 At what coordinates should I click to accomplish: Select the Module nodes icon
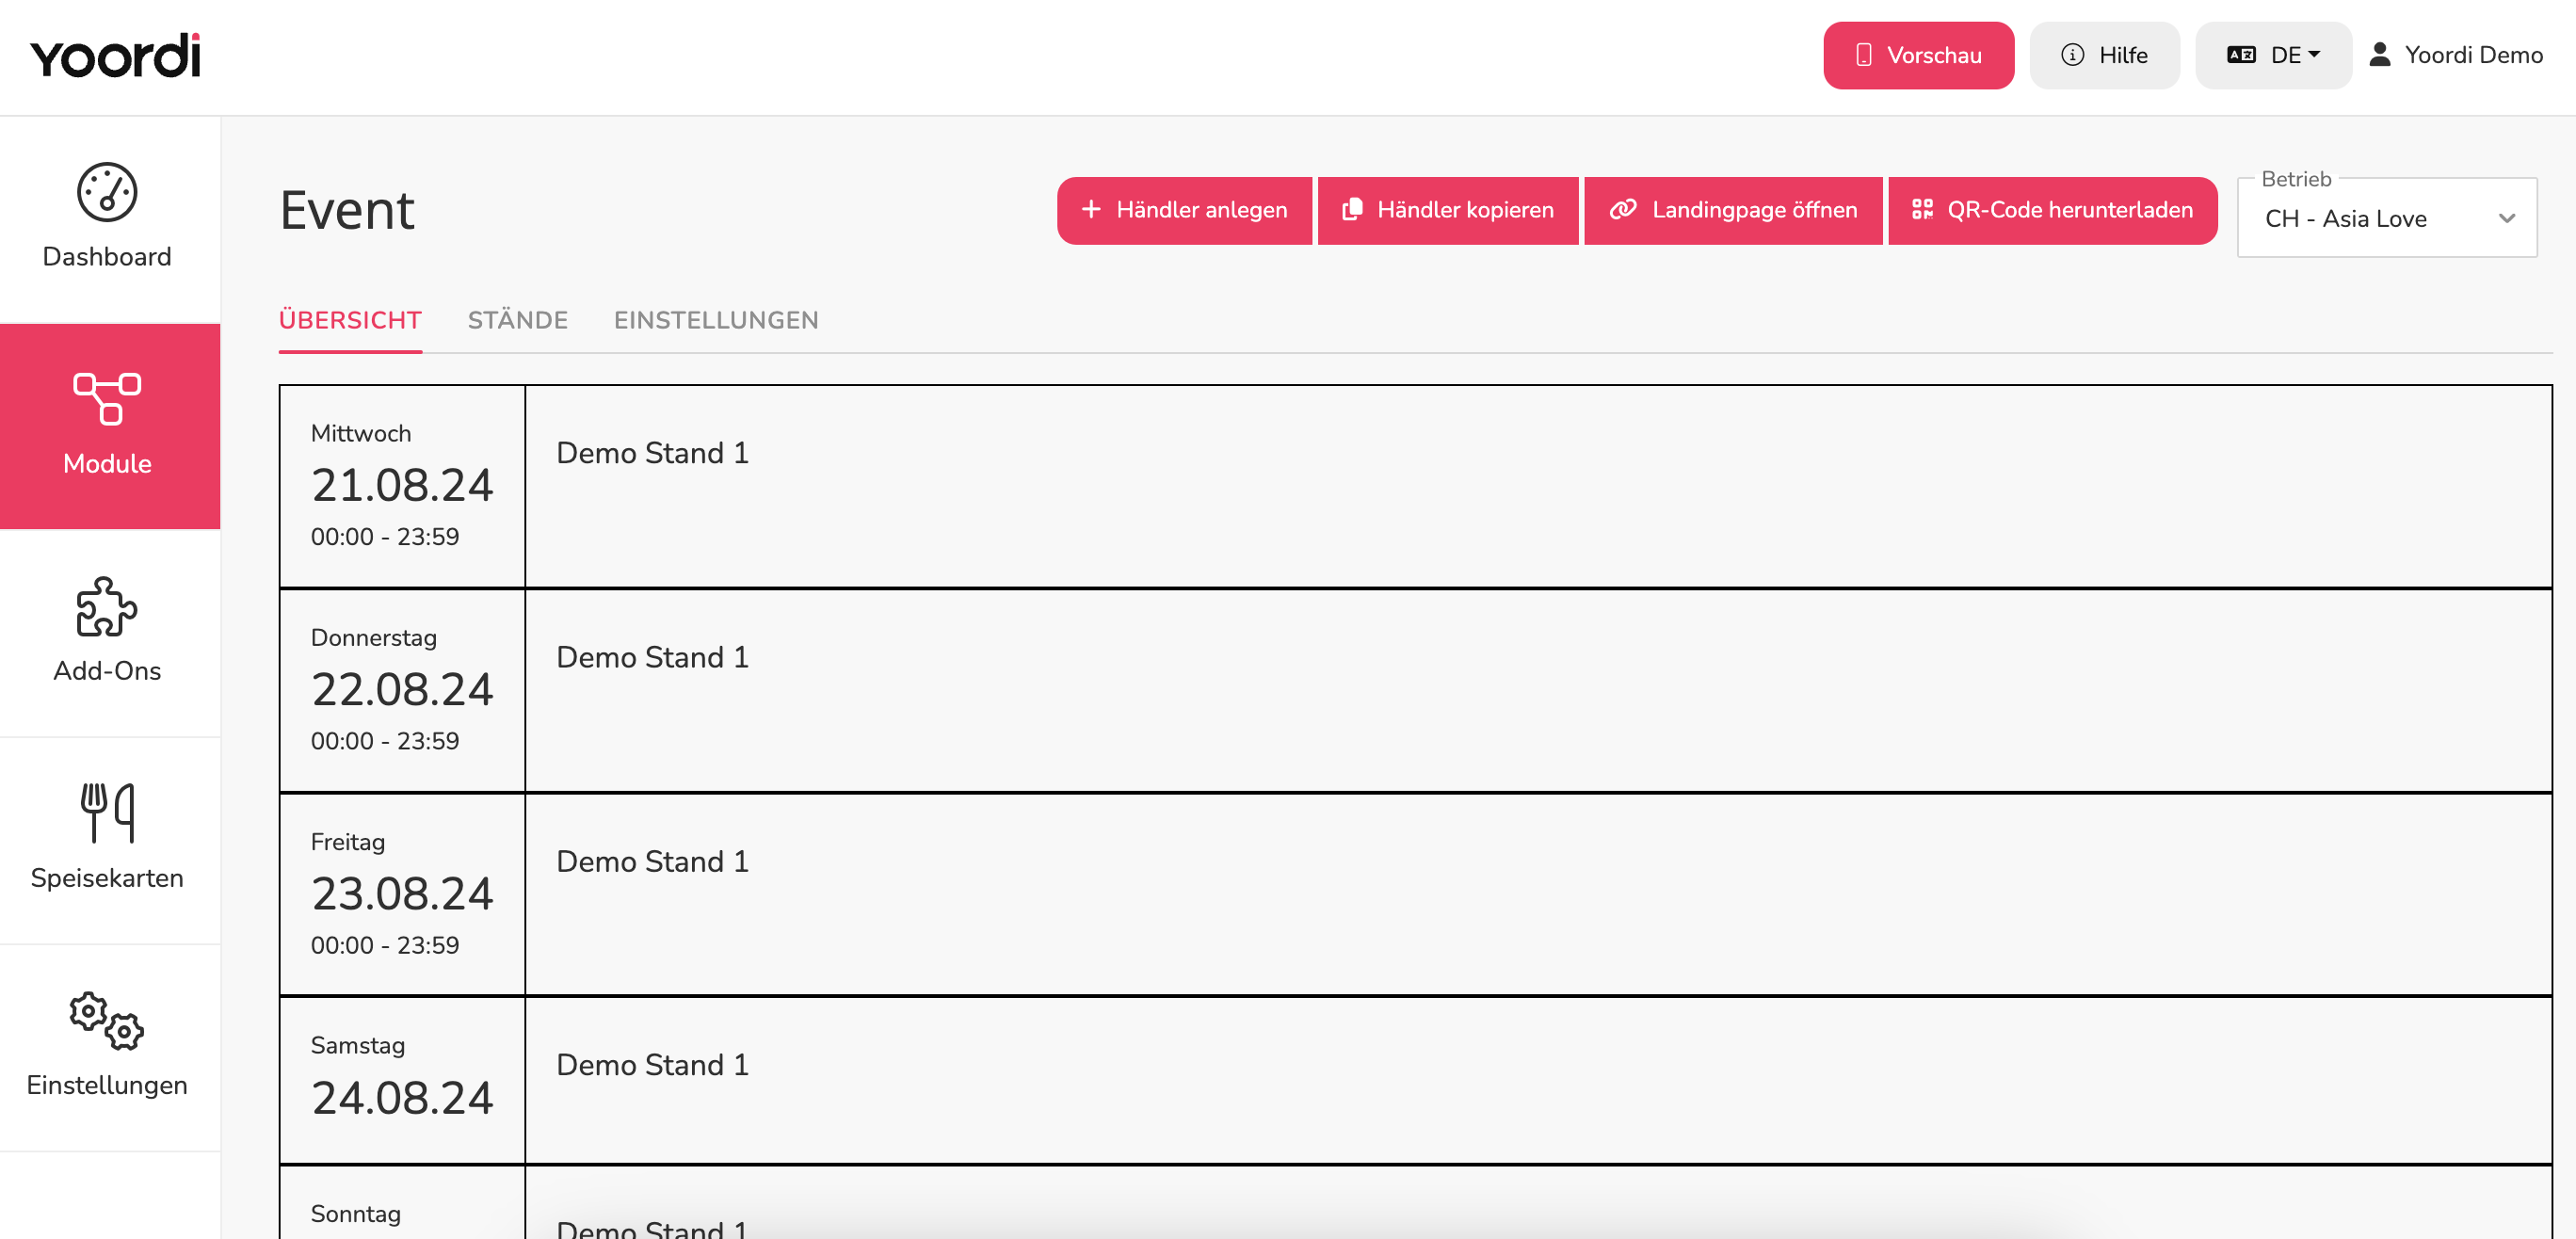pos(107,399)
